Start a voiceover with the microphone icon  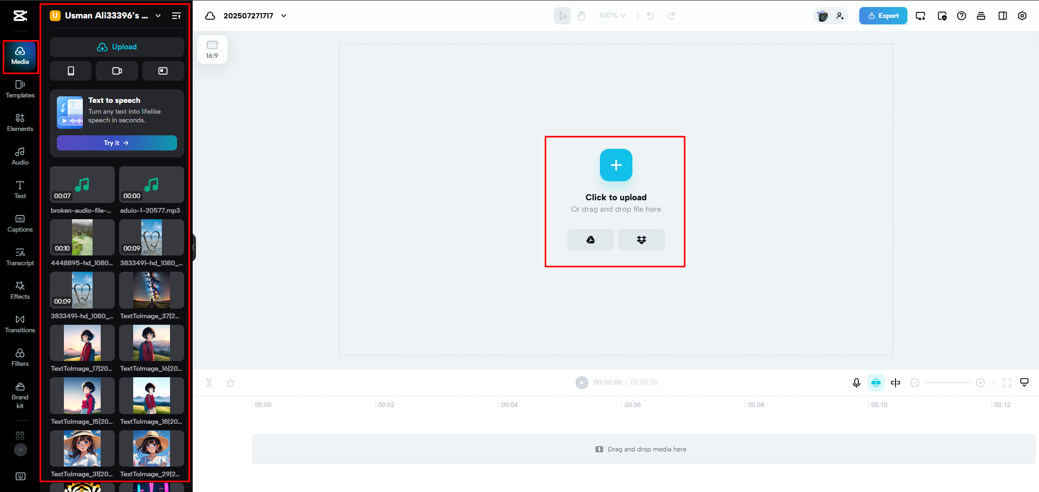click(856, 383)
